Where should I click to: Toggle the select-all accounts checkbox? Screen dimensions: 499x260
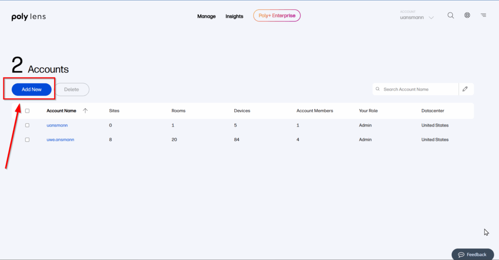click(27, 111)
